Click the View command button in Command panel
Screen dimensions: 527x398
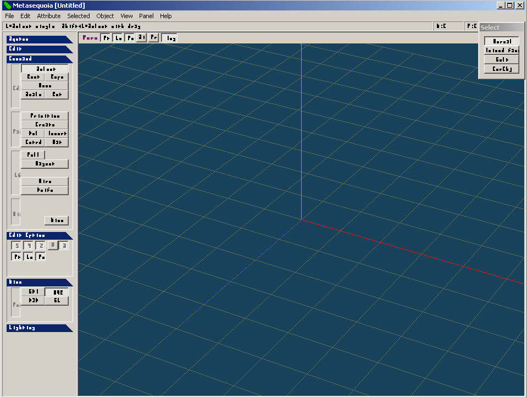click(57, 220)
